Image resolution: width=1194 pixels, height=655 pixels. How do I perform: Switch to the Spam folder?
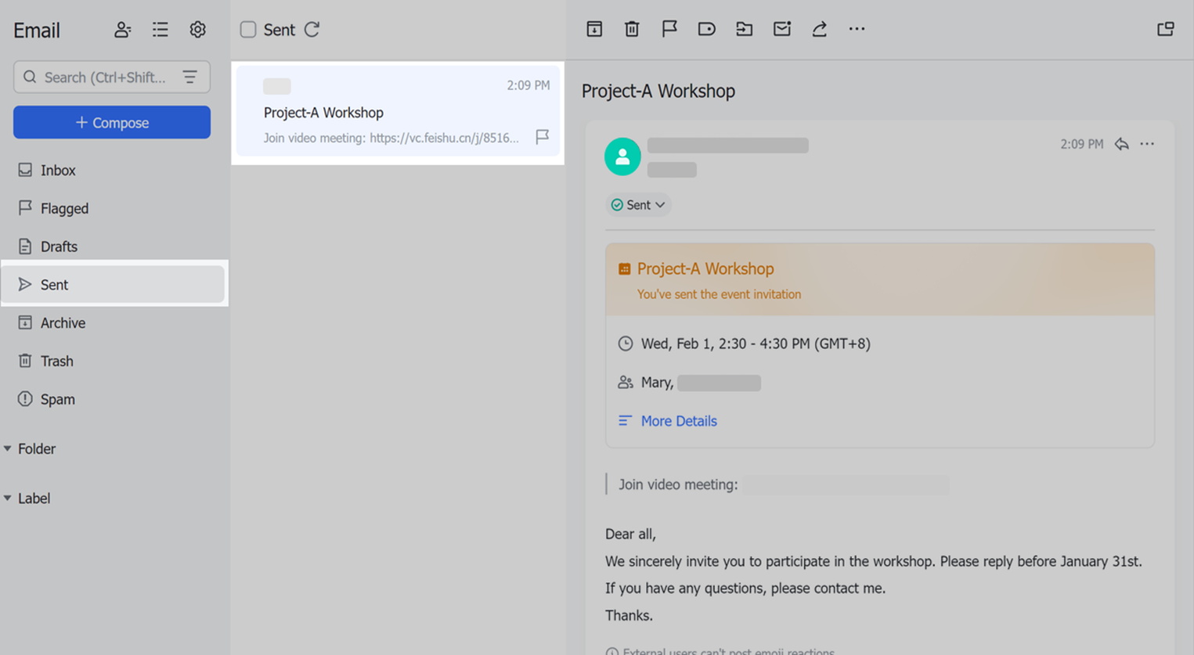tap(58, 399)
